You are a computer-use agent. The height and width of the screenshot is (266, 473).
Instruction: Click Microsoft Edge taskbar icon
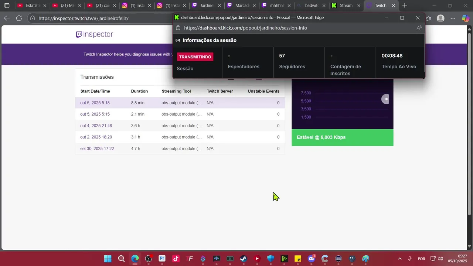135,259
